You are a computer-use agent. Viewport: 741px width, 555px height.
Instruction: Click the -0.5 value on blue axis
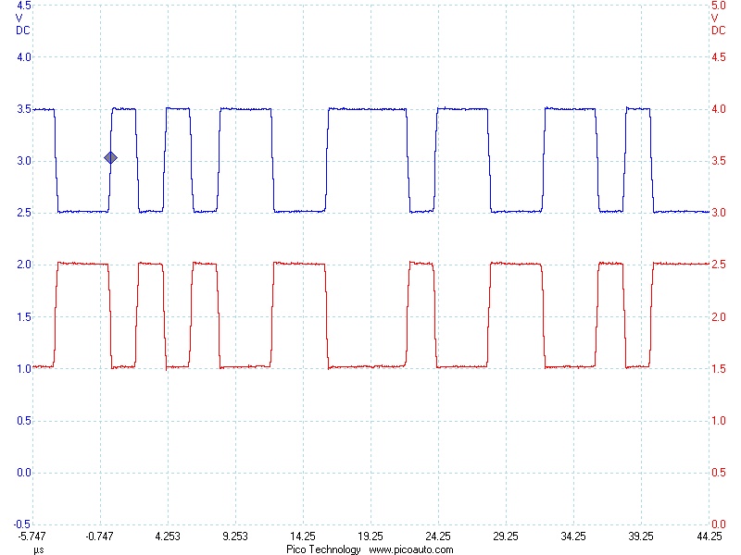pyautogui.click(x=19, y=524)
